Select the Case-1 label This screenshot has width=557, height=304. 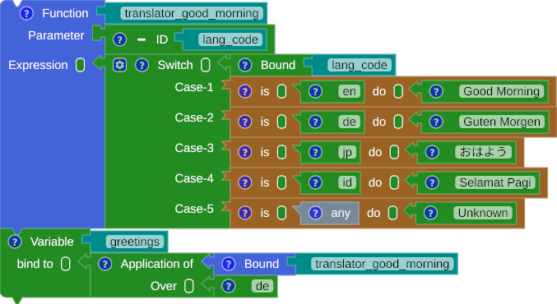[x=194, y=87]
